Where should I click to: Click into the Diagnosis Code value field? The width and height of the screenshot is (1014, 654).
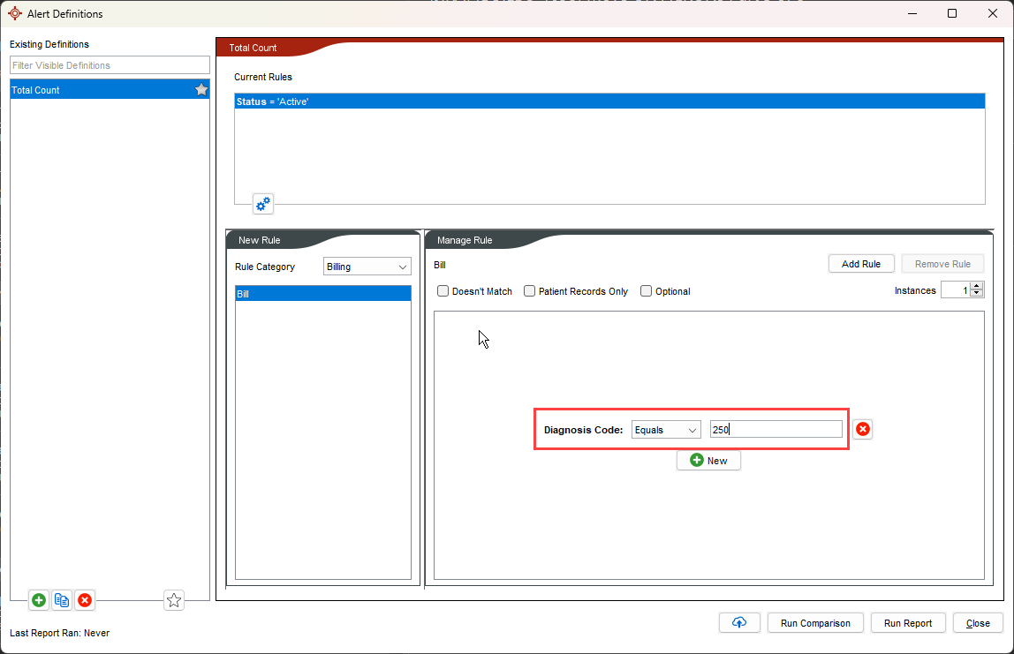click(776, 429)
